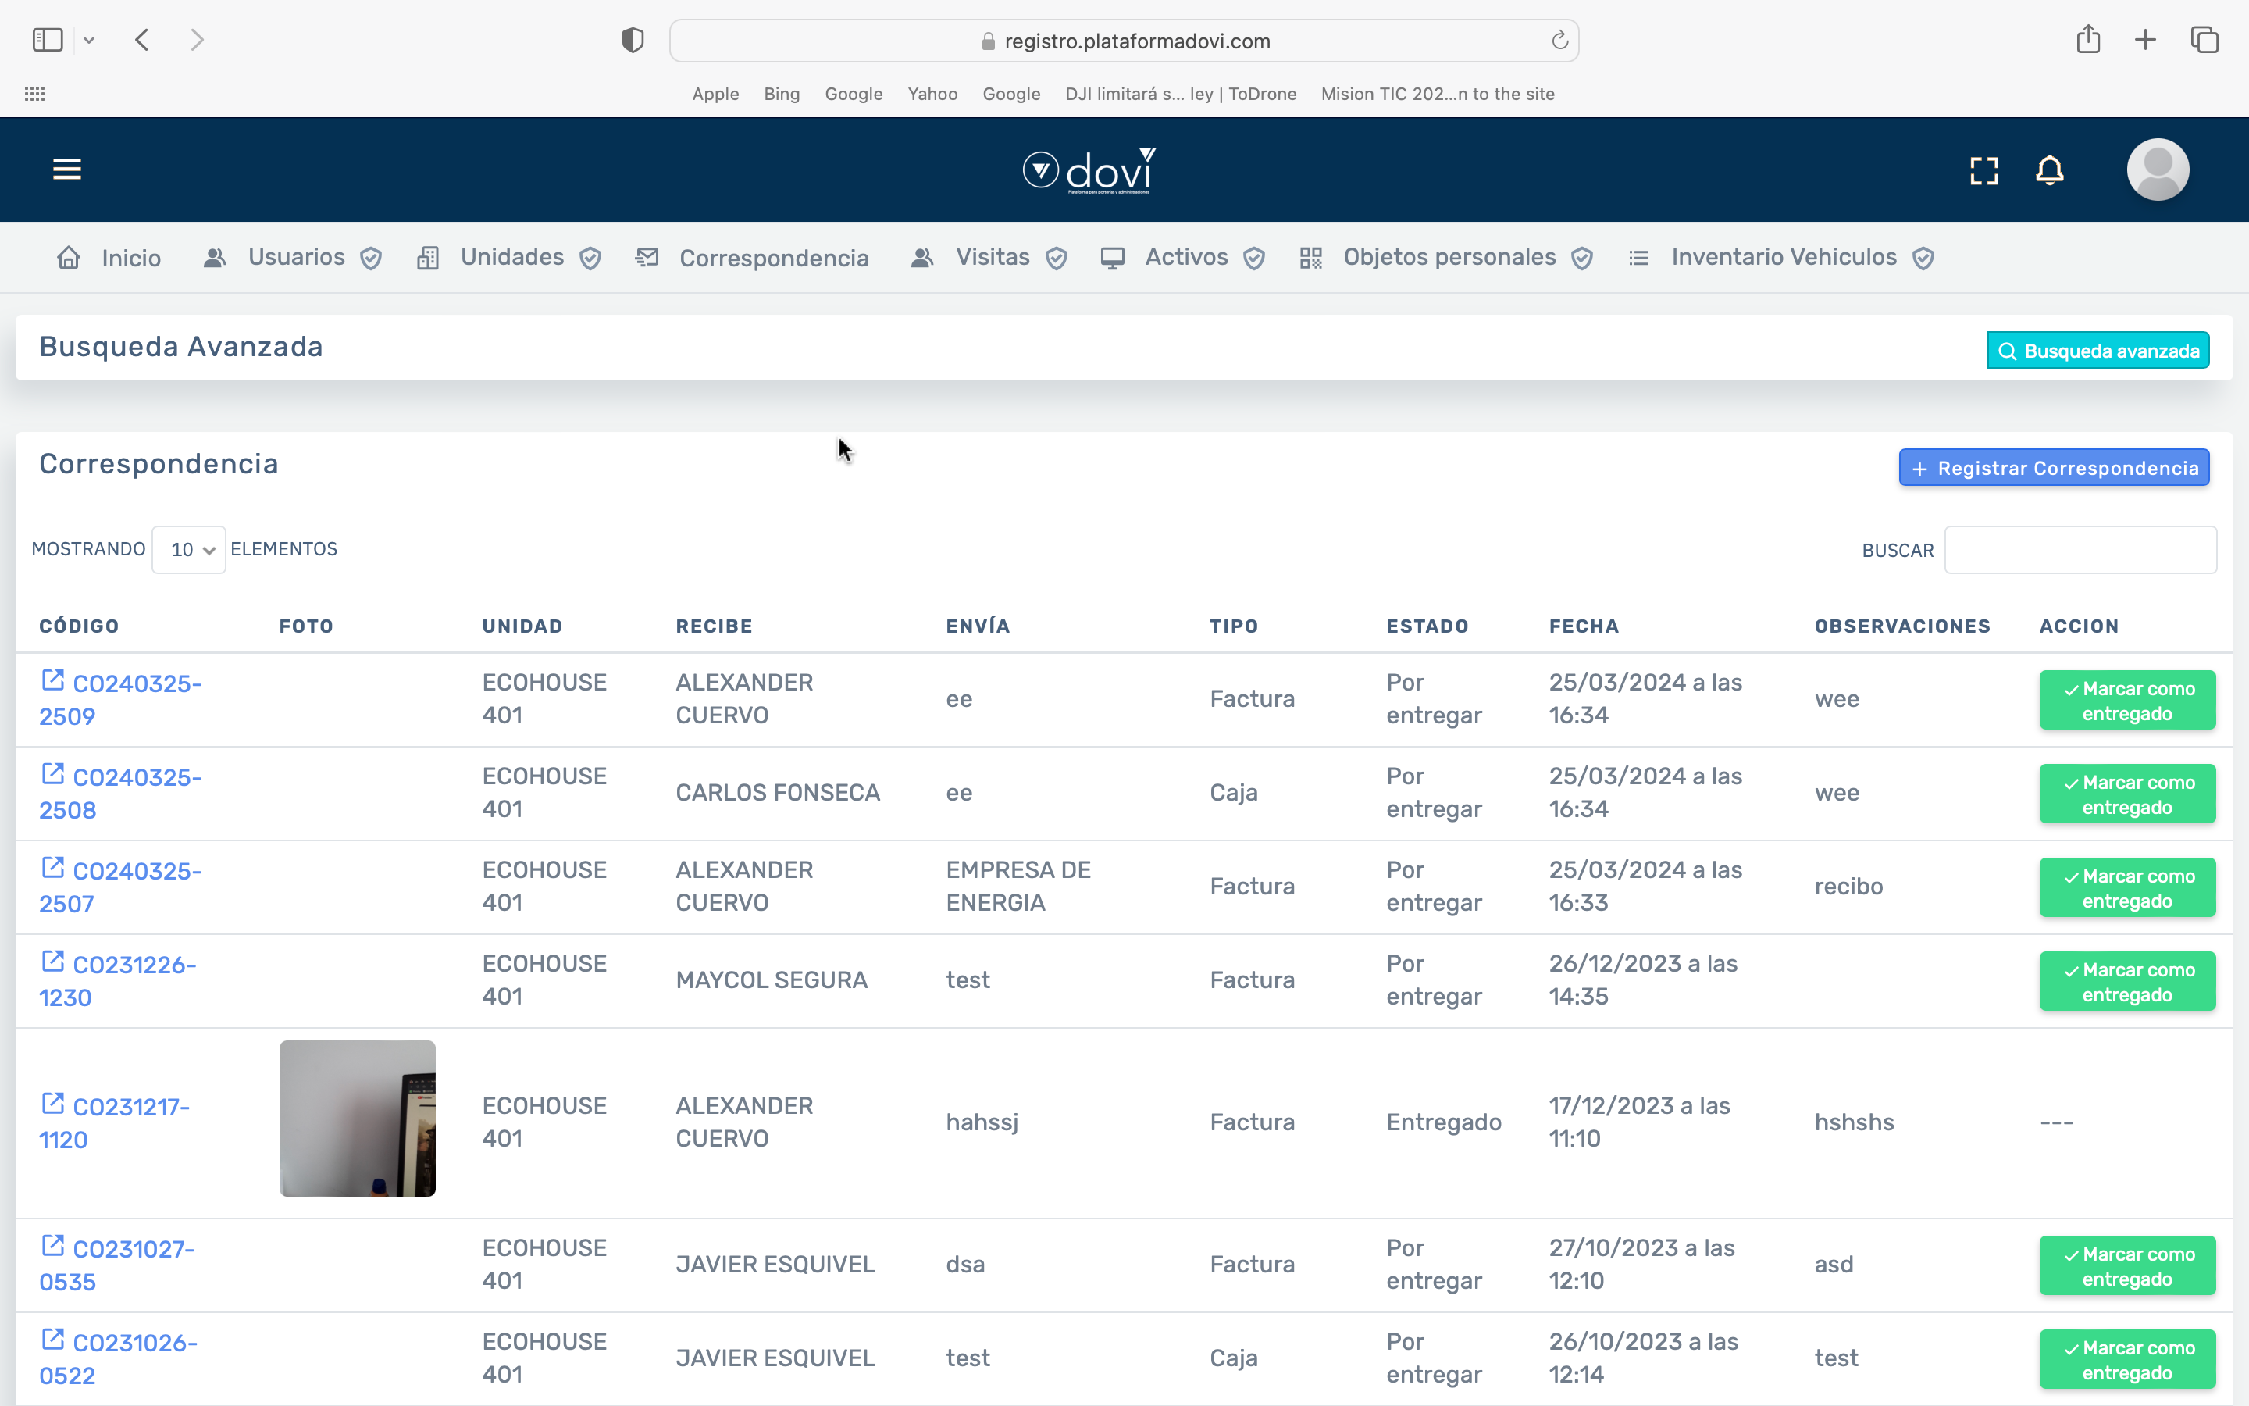Click the user avatar icon

pyautogui.click(x=2157, y=170)
